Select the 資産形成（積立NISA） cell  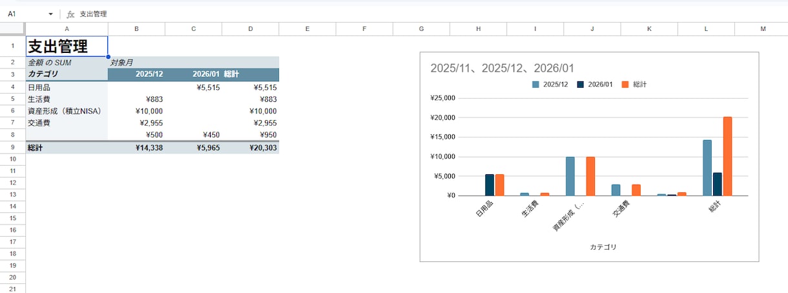pos(67,111)
